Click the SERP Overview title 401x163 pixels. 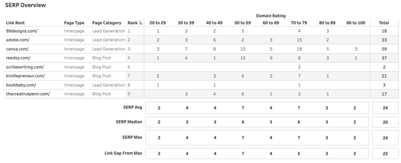point(25,5)
